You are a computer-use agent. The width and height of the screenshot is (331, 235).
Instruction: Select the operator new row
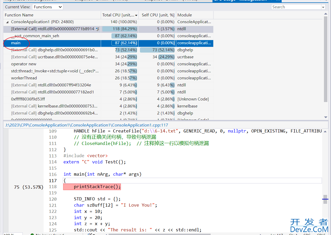coord(108,64)
